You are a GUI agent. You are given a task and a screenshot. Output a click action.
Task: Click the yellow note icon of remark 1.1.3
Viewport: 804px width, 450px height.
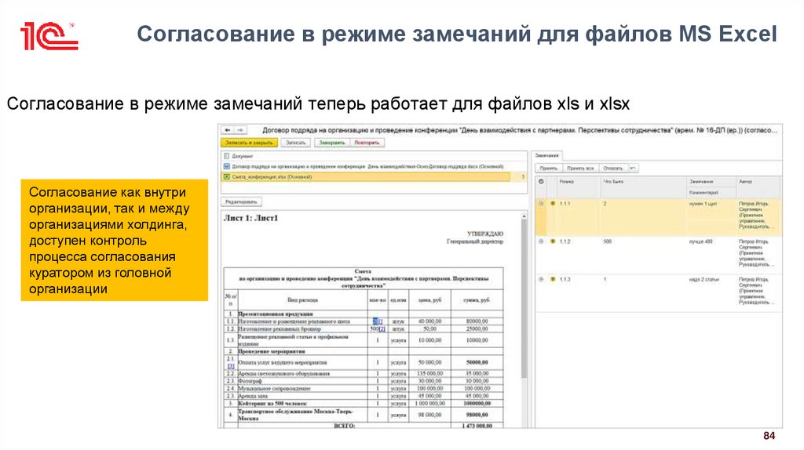pos(553,279)
